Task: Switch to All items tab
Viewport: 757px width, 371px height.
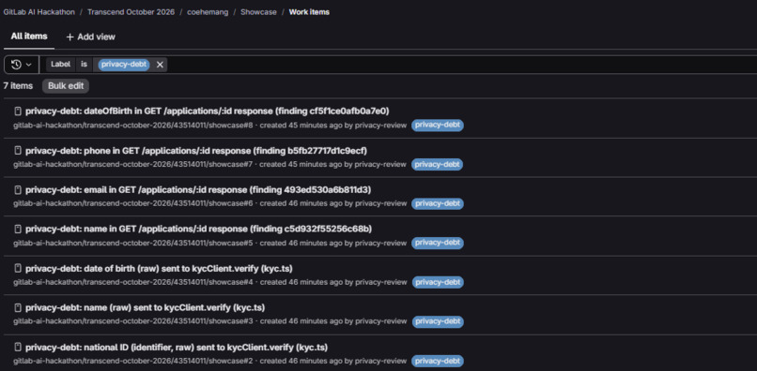Action: (29, 37)
